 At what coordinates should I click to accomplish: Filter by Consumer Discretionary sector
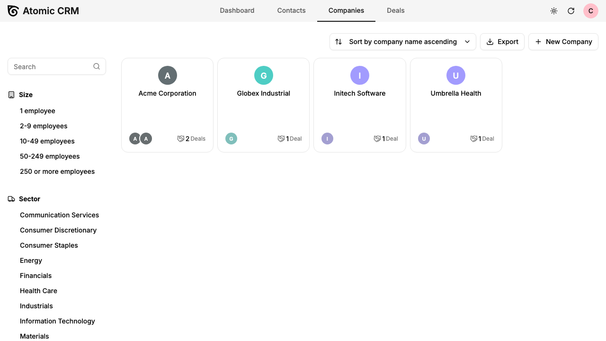coord(58,230)
